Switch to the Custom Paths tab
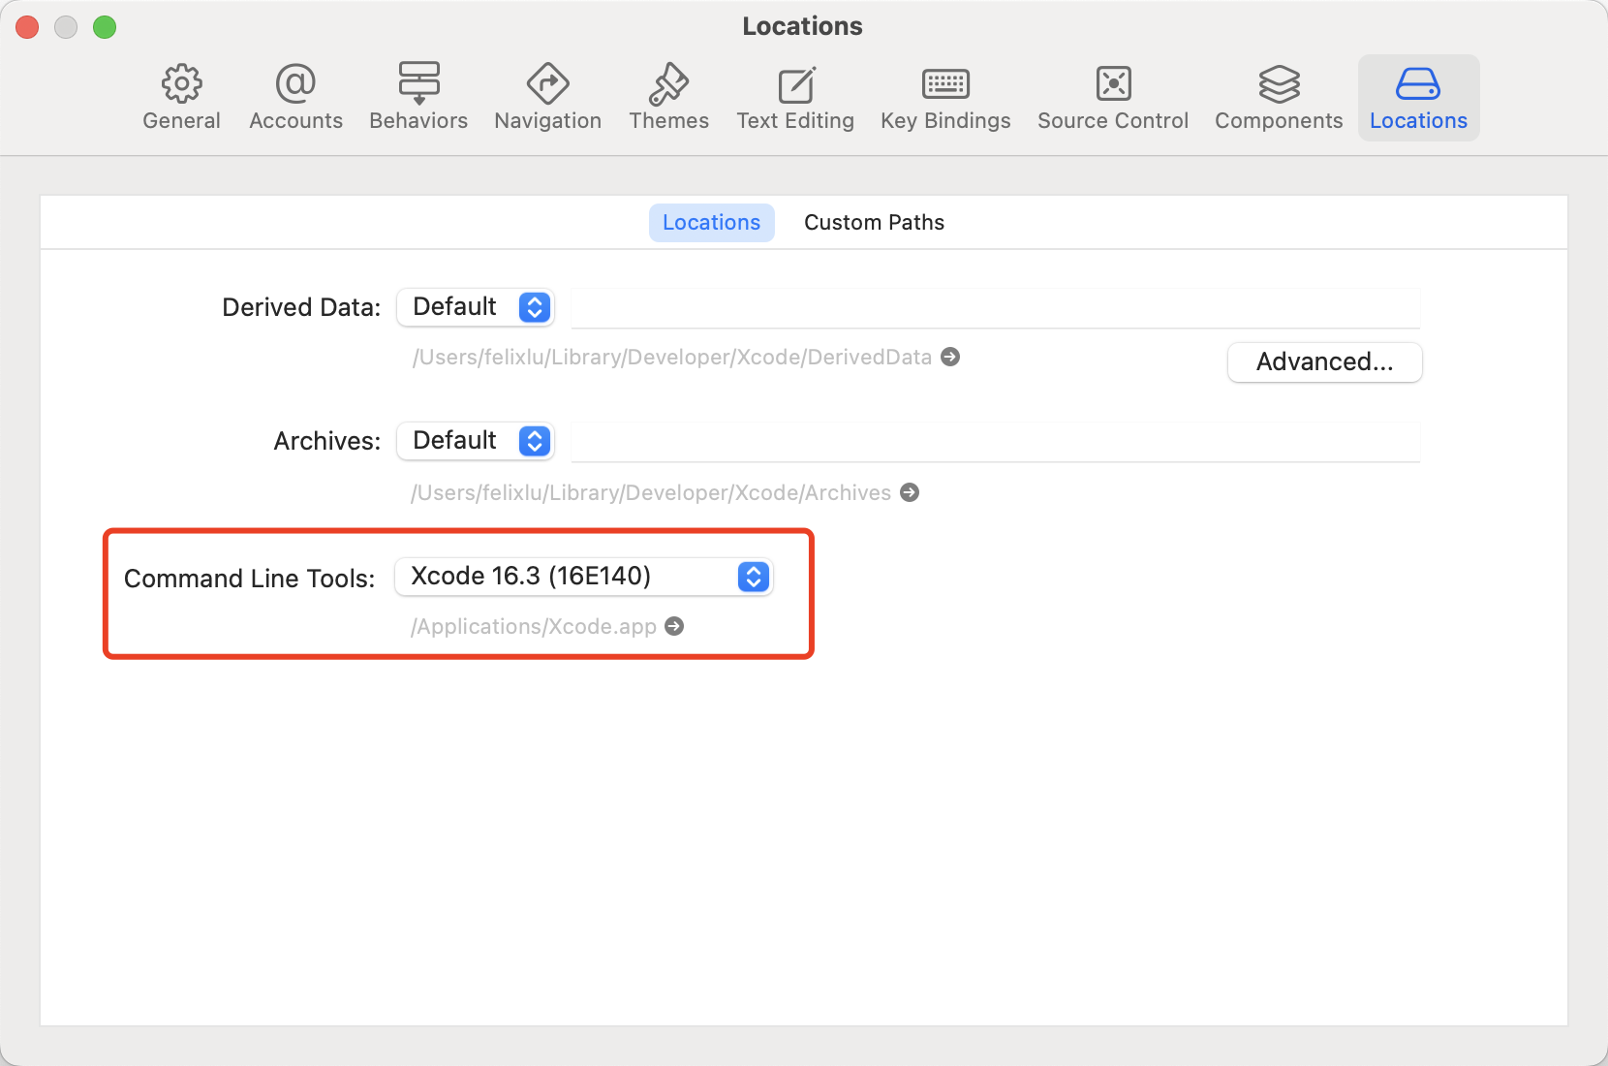 [874, 223]
